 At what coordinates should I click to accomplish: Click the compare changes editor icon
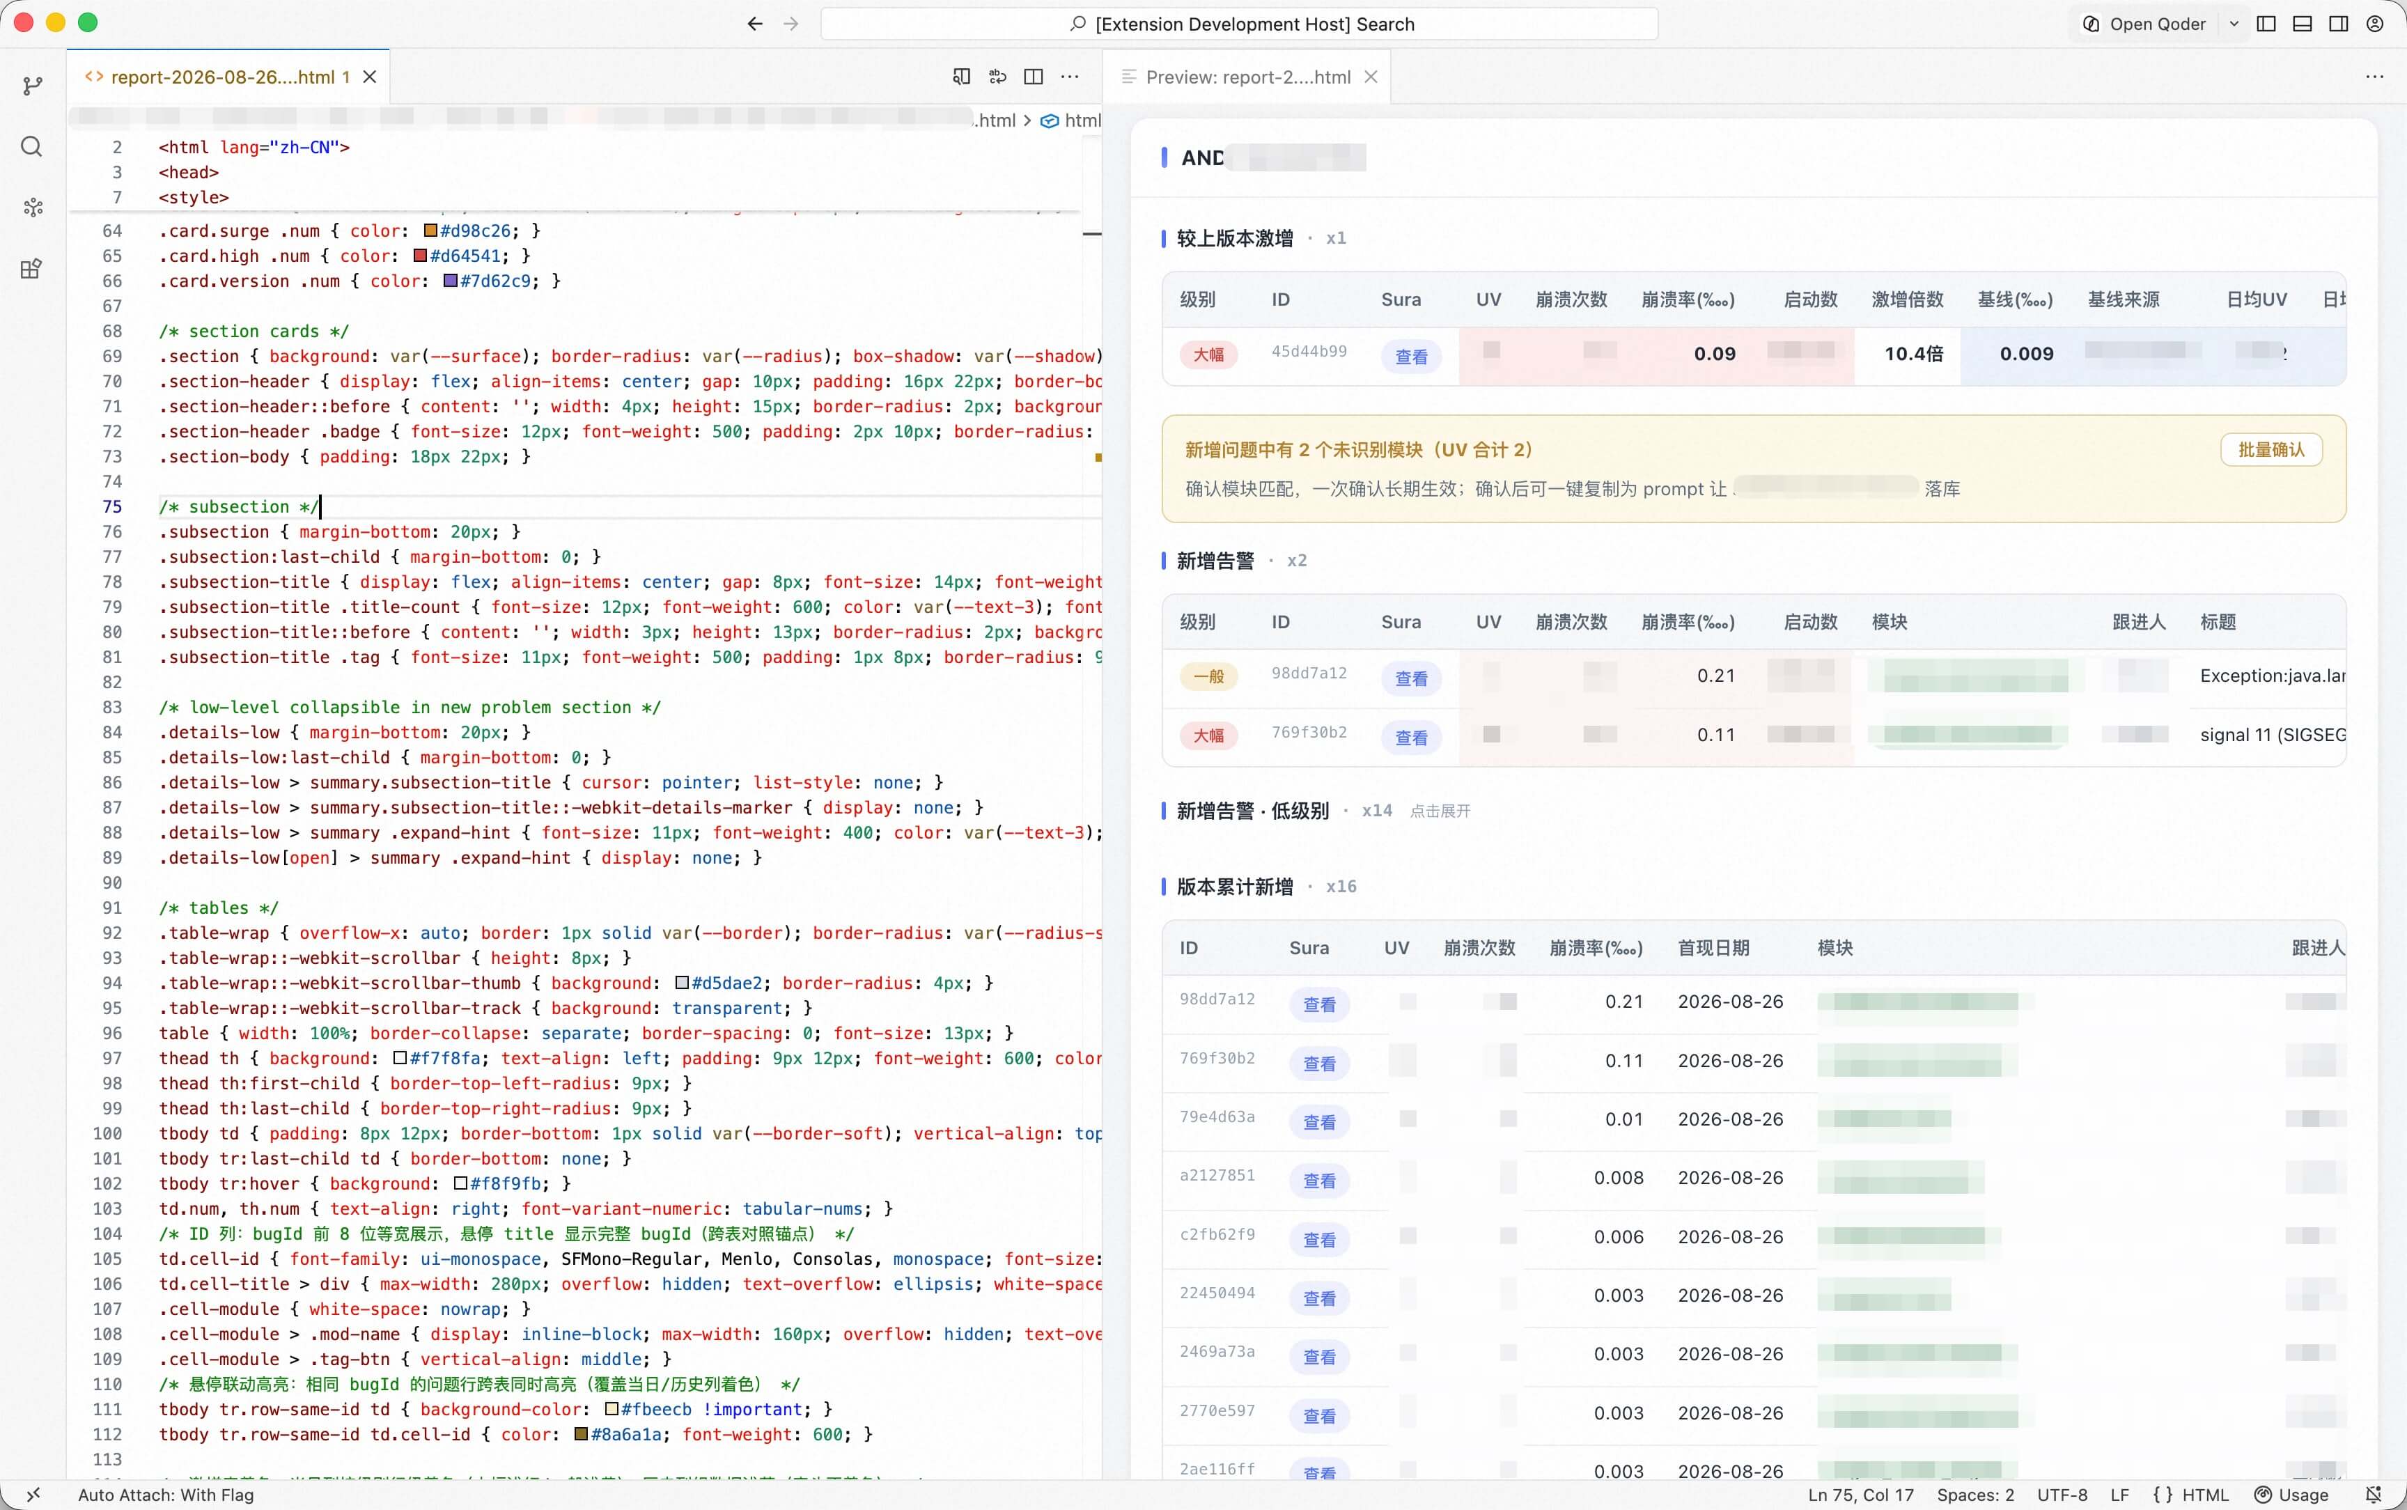coord(997,77)
